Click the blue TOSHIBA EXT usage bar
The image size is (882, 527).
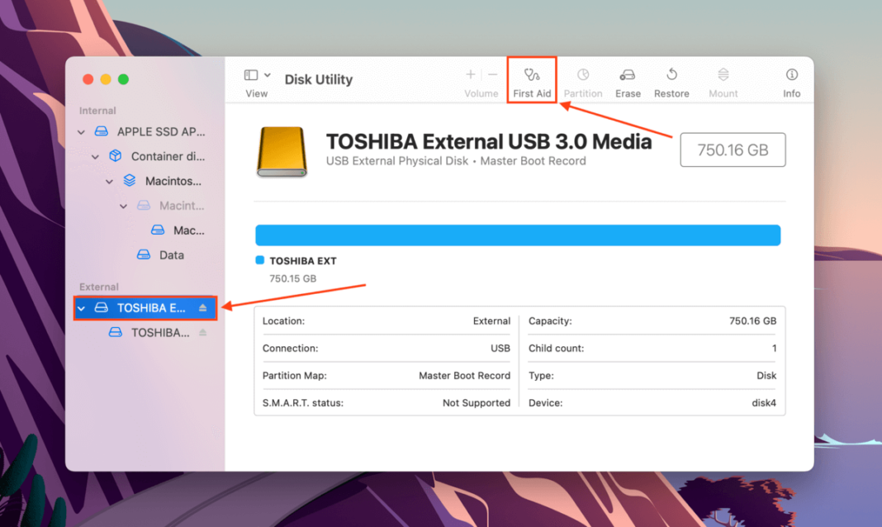click(x=518, y=235)
